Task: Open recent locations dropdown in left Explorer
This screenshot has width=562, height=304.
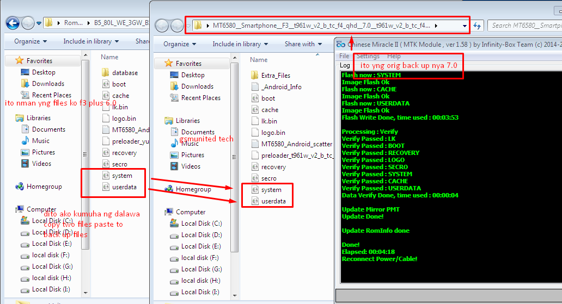Action: coord(39,23)
